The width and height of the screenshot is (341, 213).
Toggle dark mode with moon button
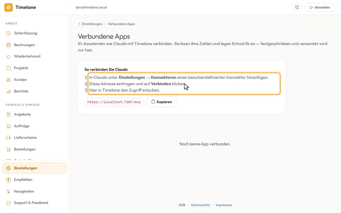[297, 7]
